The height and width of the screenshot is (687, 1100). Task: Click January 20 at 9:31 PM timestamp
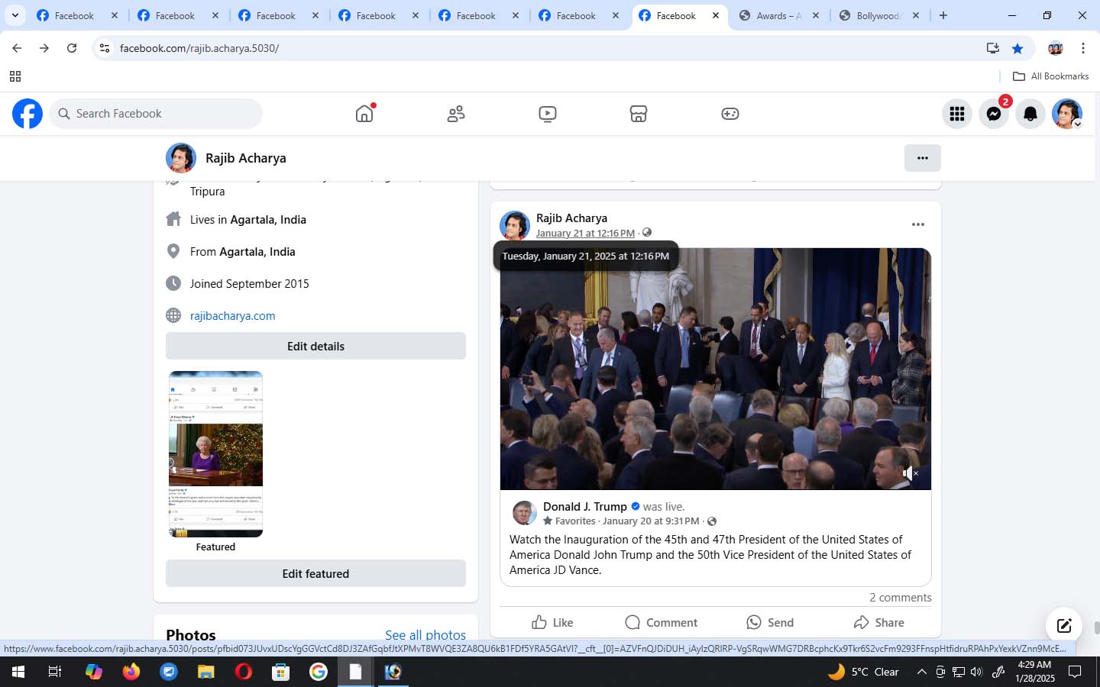(651, 521)
